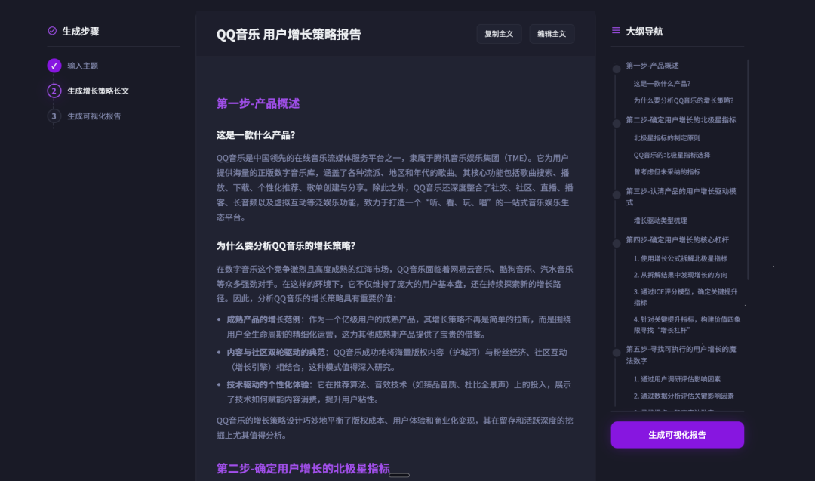This screenshot has width=815, height=481.
Task: Go to the 生成可视化报告 step label
Action: (x=94, y=116)
